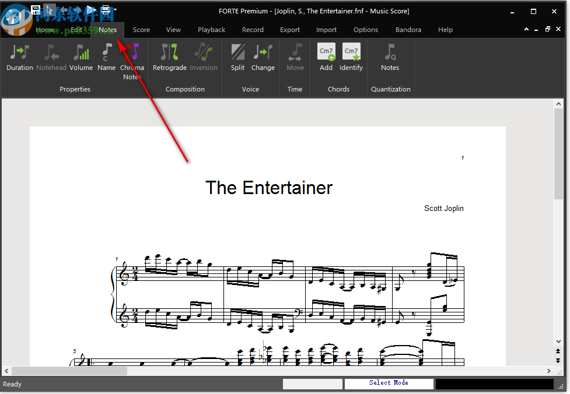
Task: Expand the quick access toolbar dropdown arrow
Action: click(116, 10)
